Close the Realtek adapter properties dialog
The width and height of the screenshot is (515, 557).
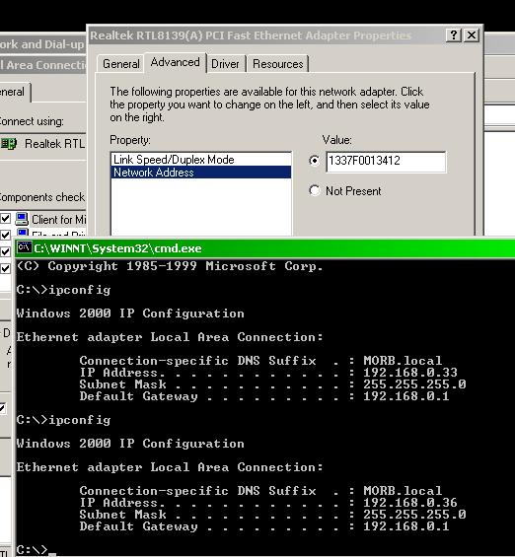point(472,35)
